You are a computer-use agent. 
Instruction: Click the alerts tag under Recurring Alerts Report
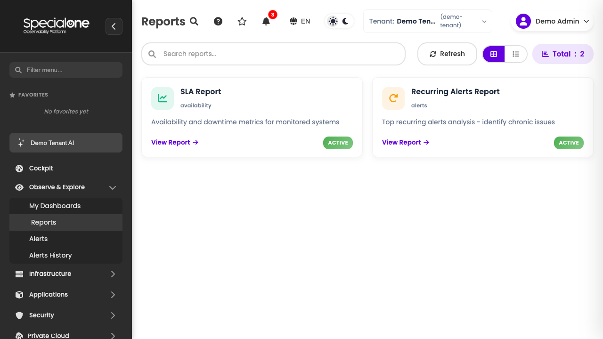(419, 105)
